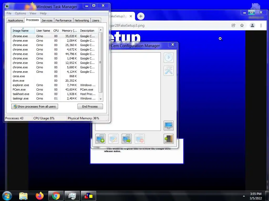Click process list scroll down arrow
Image resolution: width=269 pixels, height=201 pixels.
coord(101,99)
